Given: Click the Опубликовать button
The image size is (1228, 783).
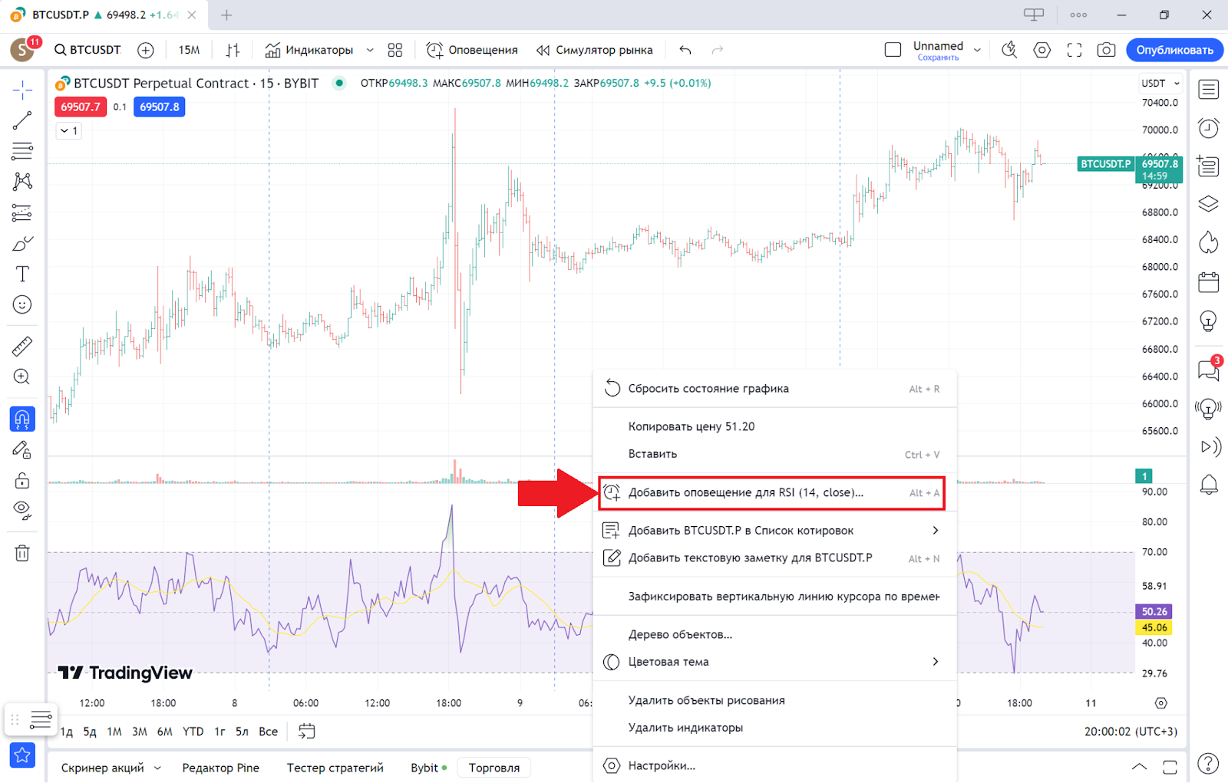Looking at the screenshot, I should (x=1174, y=50).
